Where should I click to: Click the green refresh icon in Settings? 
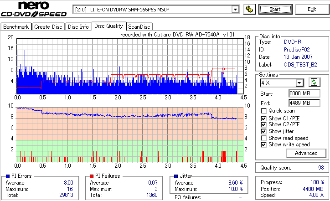pyautogui.click(x=314, y=82)
